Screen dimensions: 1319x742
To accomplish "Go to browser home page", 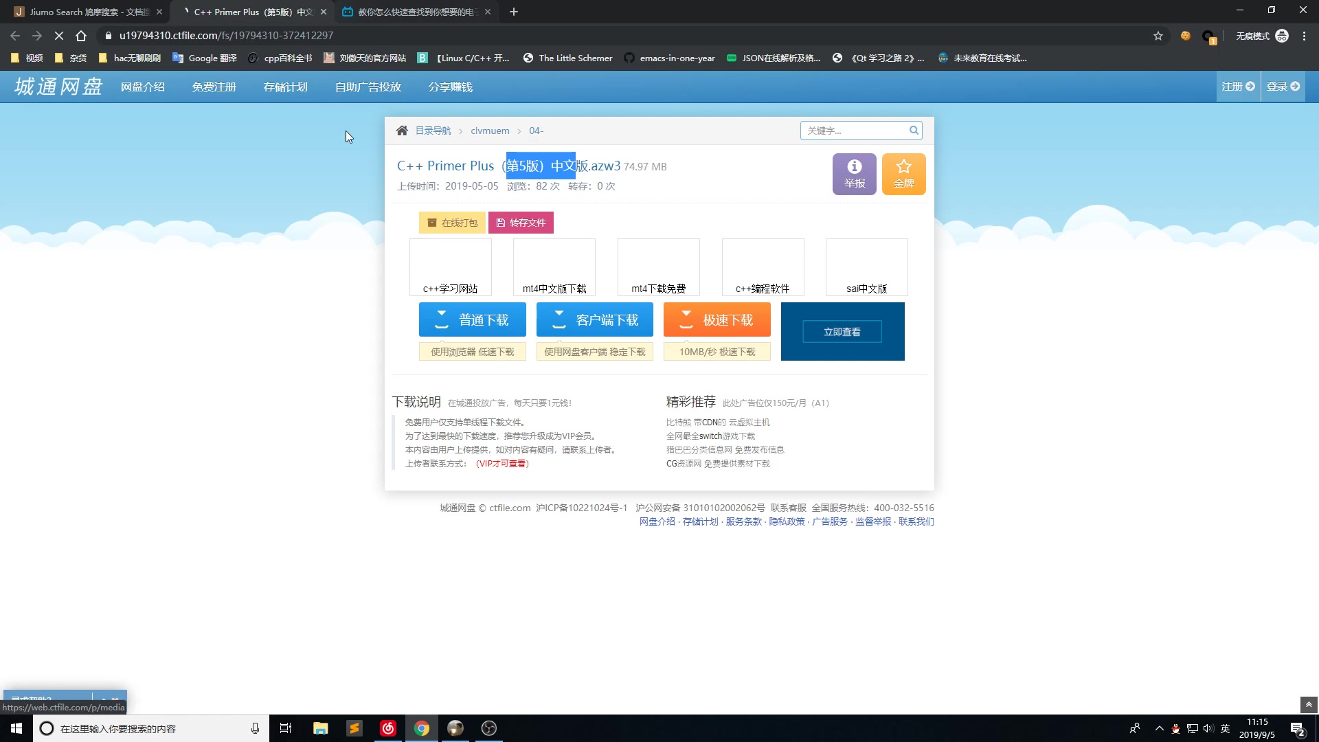I will click(81, 36).
